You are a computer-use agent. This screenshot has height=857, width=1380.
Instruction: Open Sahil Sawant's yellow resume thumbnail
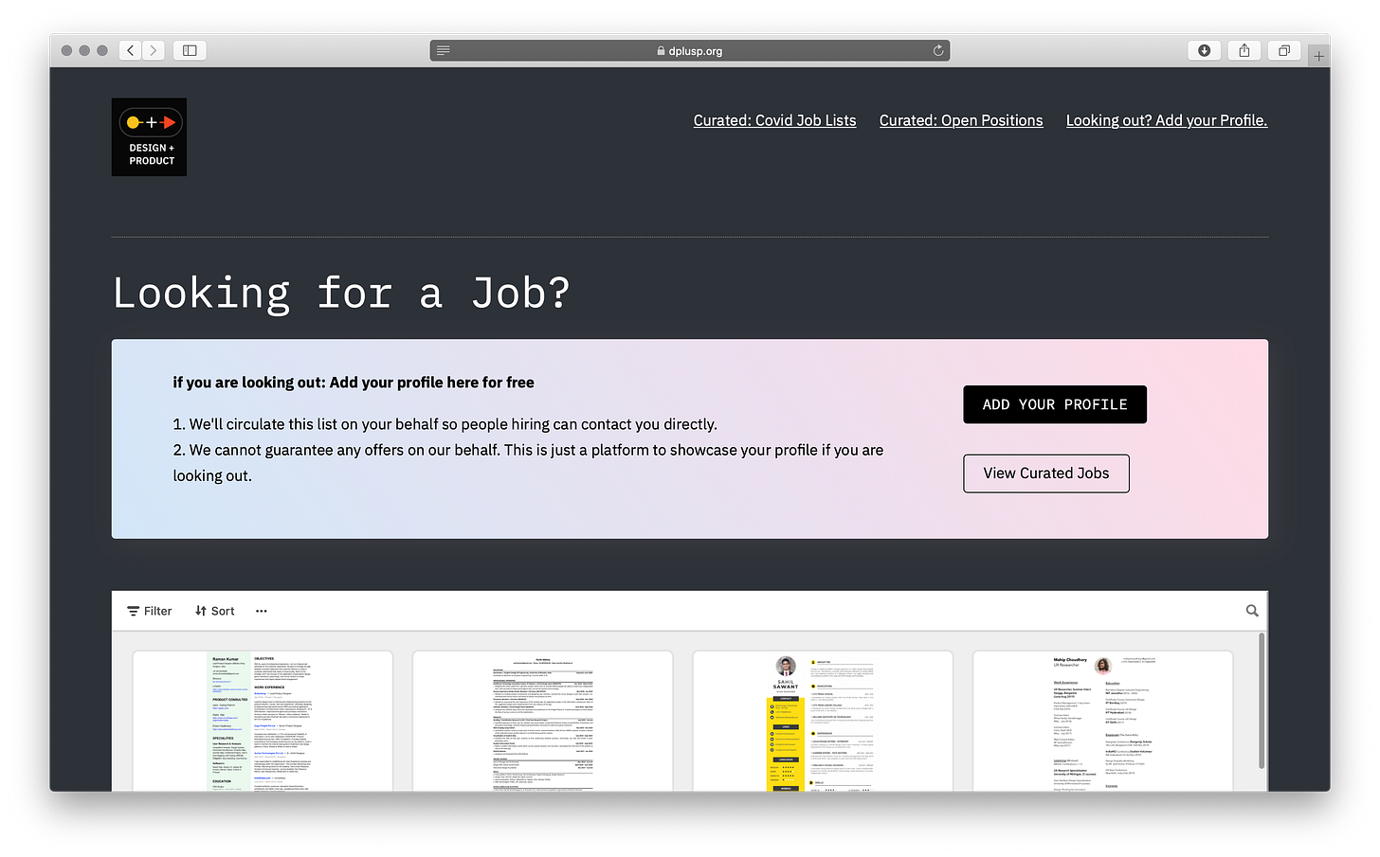click(823, 722)
